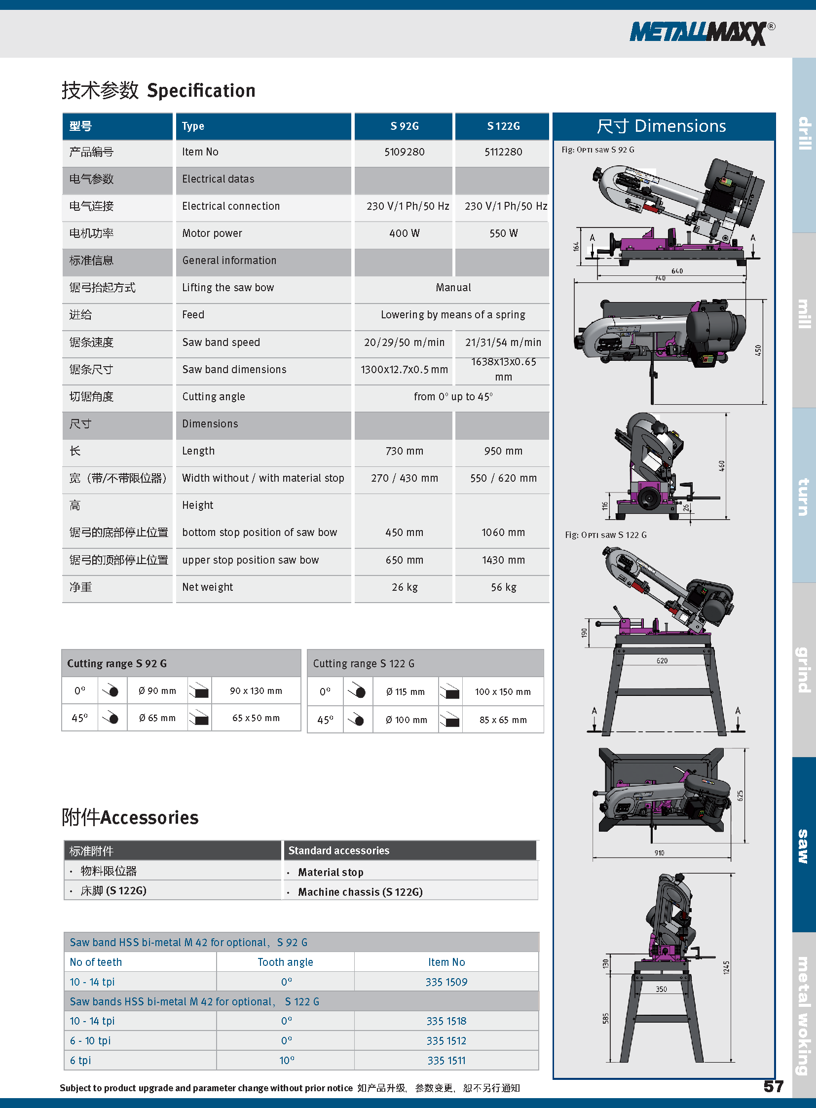Click item number 335 1511 for 6 tpi

tap(446, 1061)
